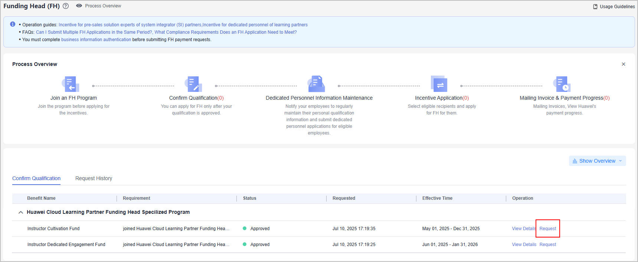Image resolution: width=638 pixels, height=262 pixels.
Task: Collapse Huawei Cloud Learning Partner program group
Action: 21,212
